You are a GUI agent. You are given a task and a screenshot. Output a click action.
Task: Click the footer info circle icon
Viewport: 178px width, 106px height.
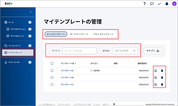(x=114, y=104)
